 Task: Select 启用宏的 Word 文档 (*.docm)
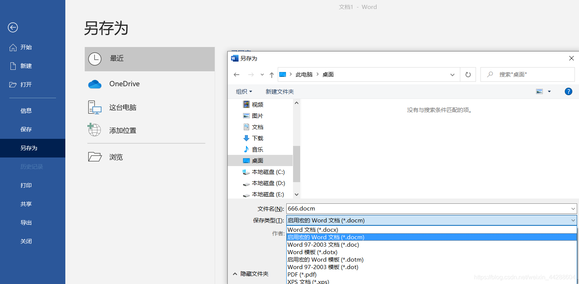pos(432,237)
